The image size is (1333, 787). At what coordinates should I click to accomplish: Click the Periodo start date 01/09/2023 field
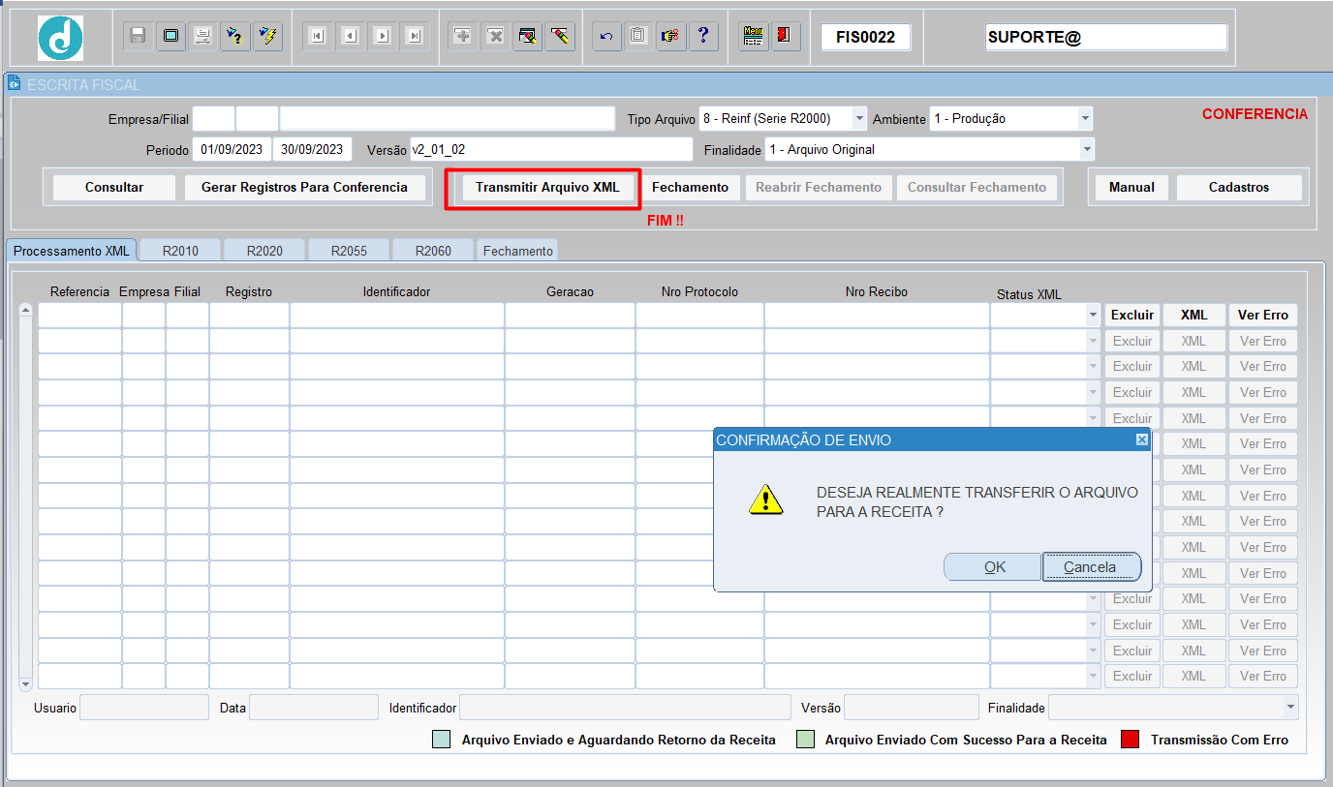(x=232, y=149)
